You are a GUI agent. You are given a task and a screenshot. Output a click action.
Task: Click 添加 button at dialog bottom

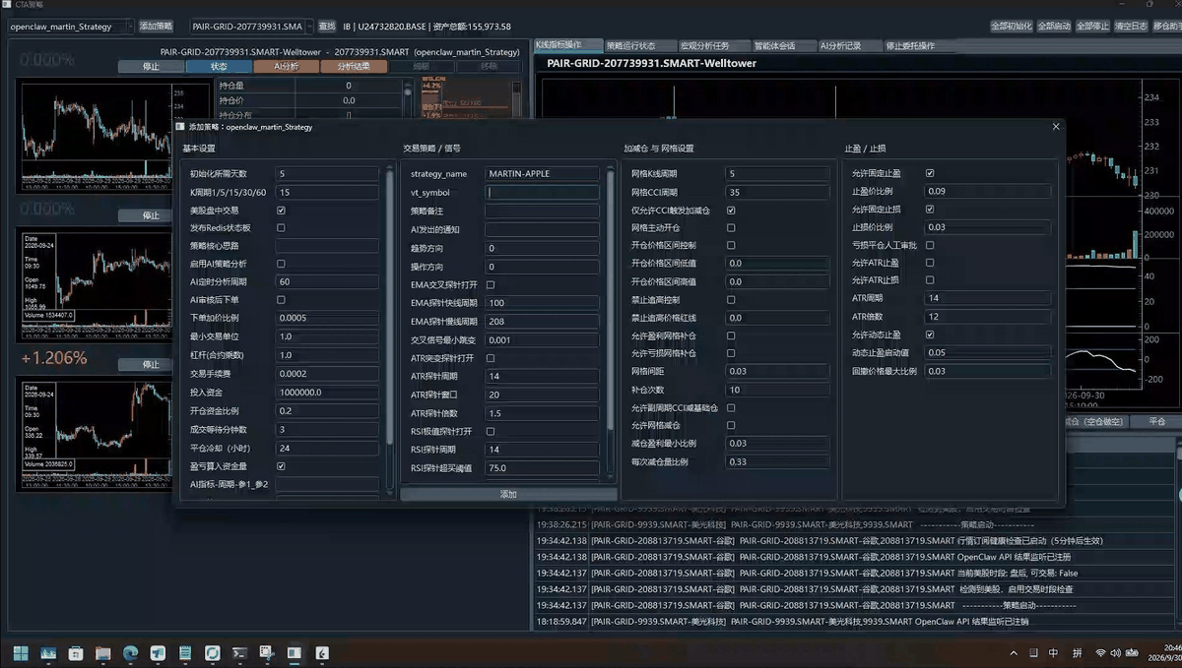click(508, 494)
